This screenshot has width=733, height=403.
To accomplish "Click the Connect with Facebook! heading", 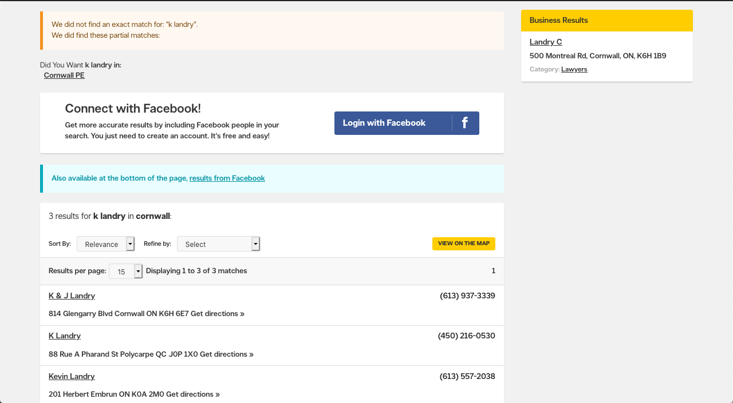I will pos(133,109).
